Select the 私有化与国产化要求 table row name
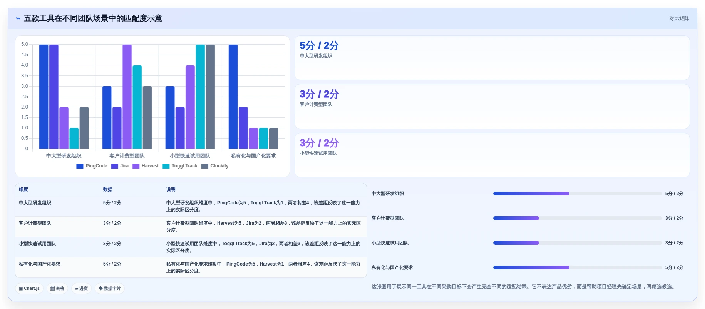 [x=40, y=264]
